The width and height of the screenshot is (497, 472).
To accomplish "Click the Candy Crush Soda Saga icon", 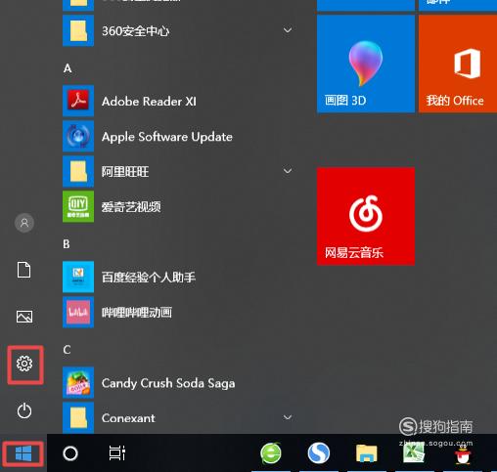I will [x=78, y=382].
